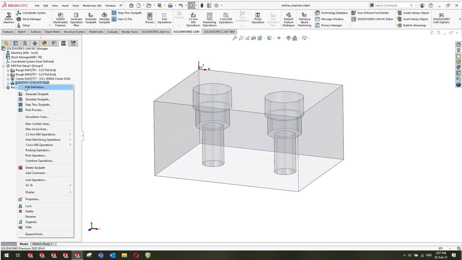Lock the operation via context menu

point(28,206)
